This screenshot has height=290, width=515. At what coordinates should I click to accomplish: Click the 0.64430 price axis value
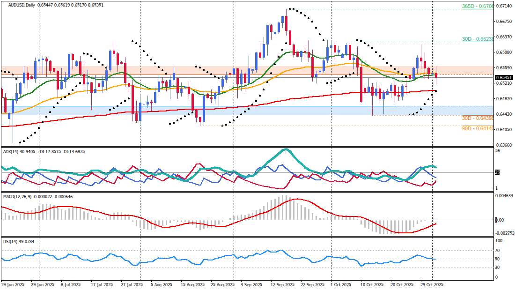504,114
